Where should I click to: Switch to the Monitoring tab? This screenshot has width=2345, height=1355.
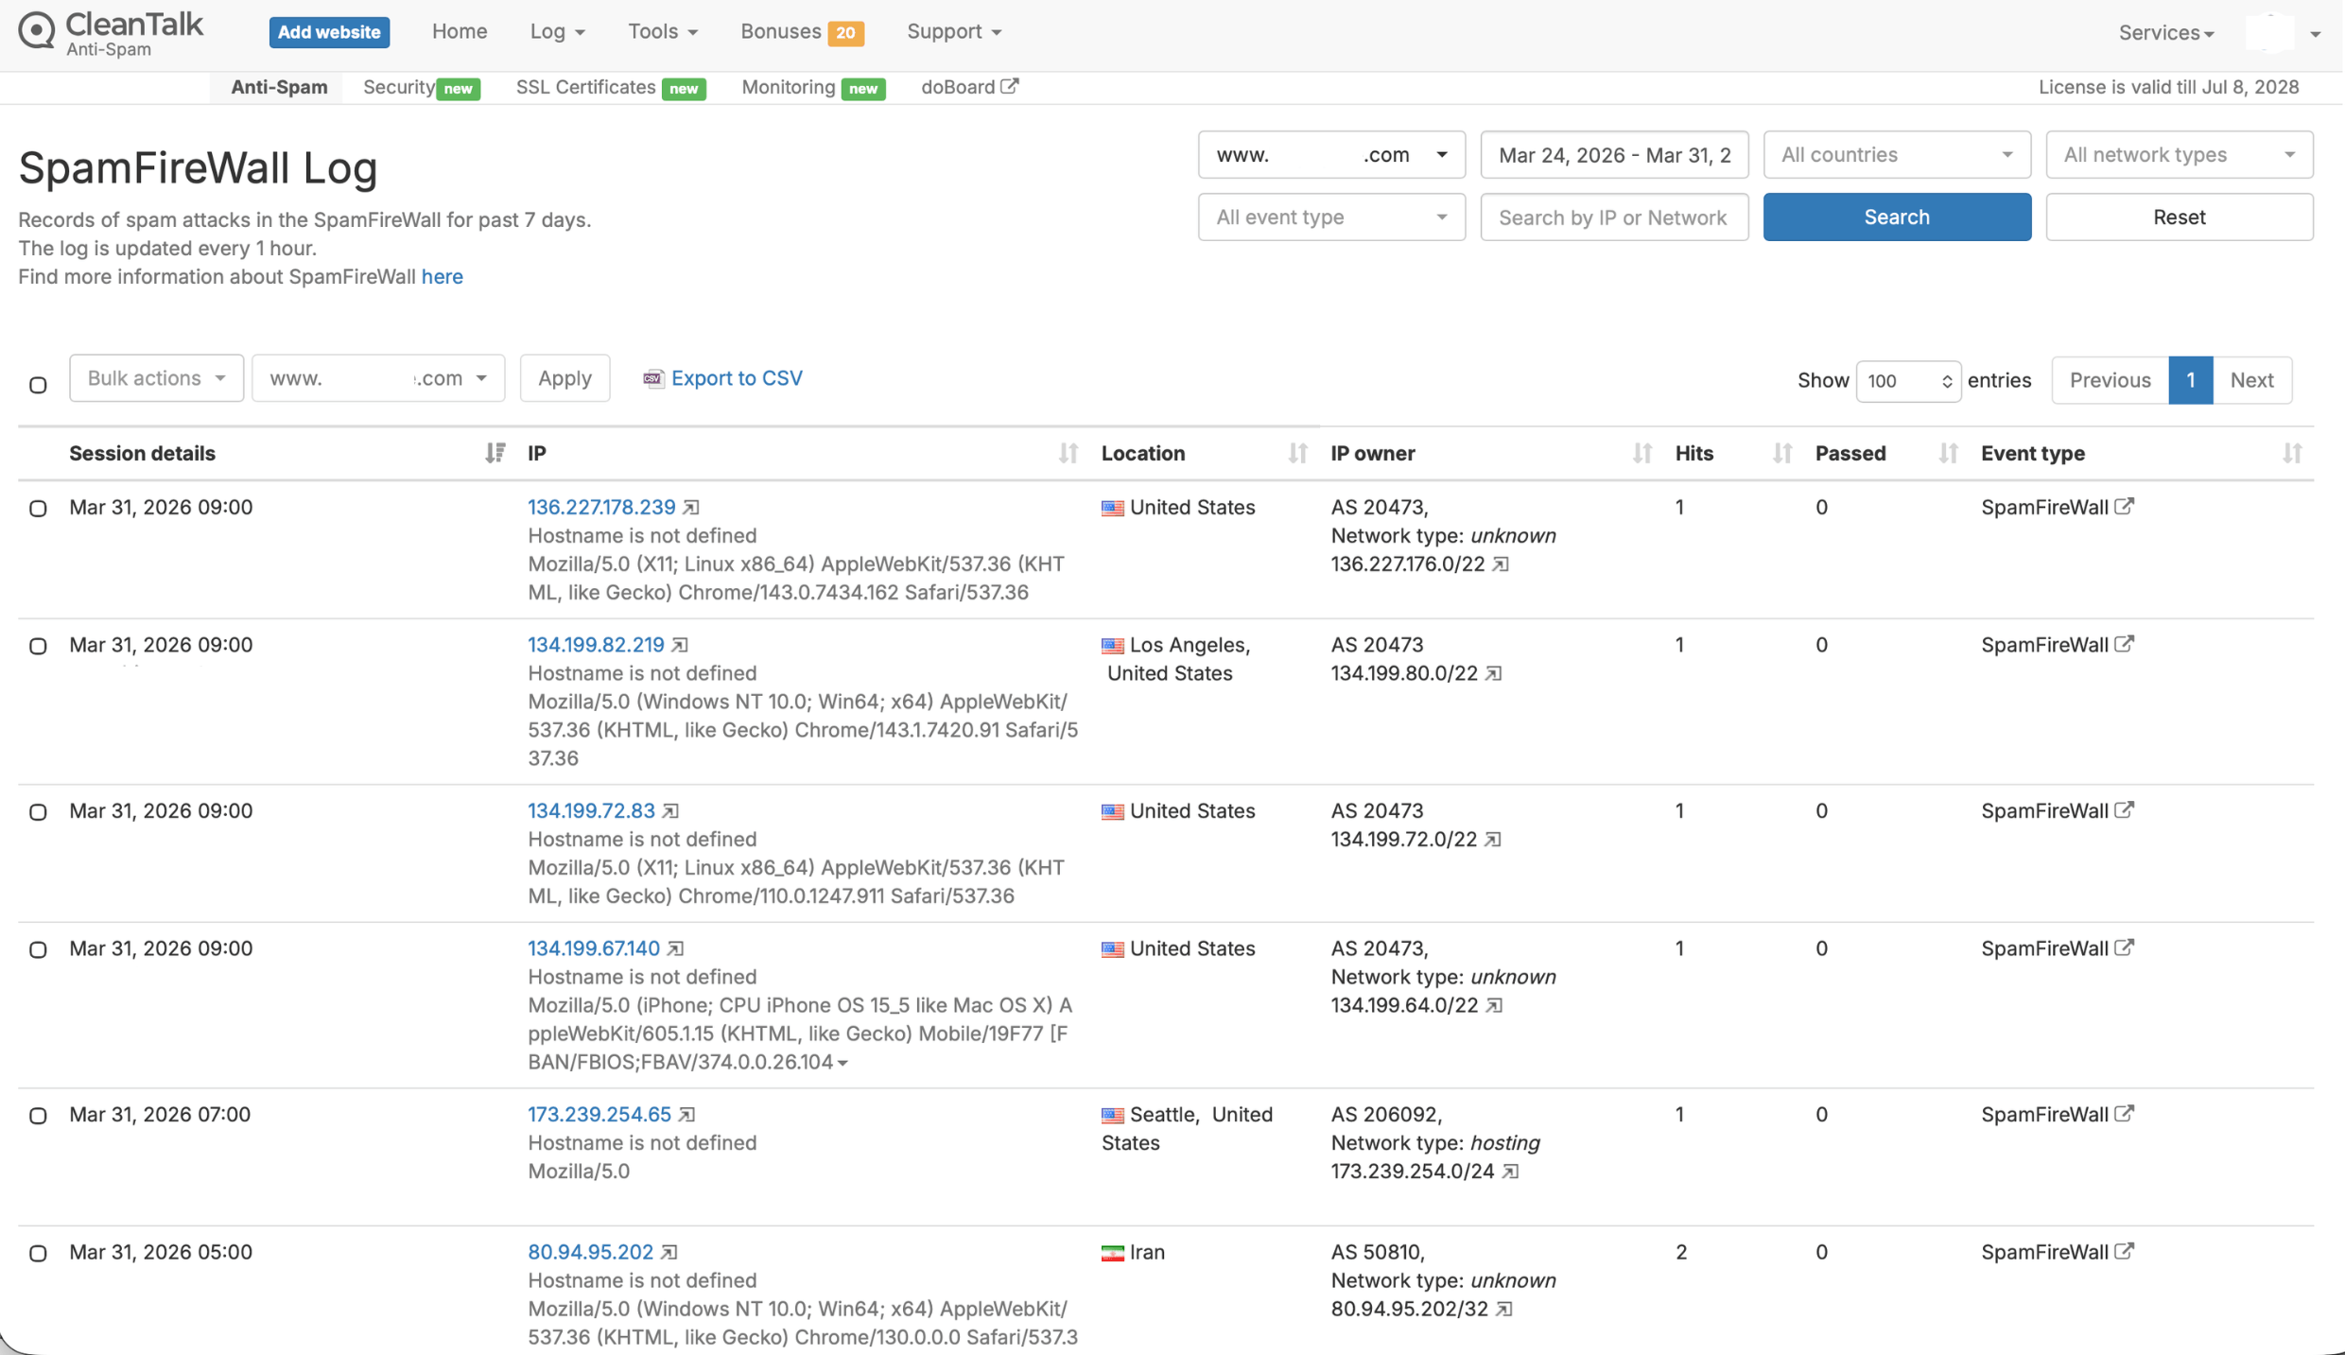coord(812,87)
